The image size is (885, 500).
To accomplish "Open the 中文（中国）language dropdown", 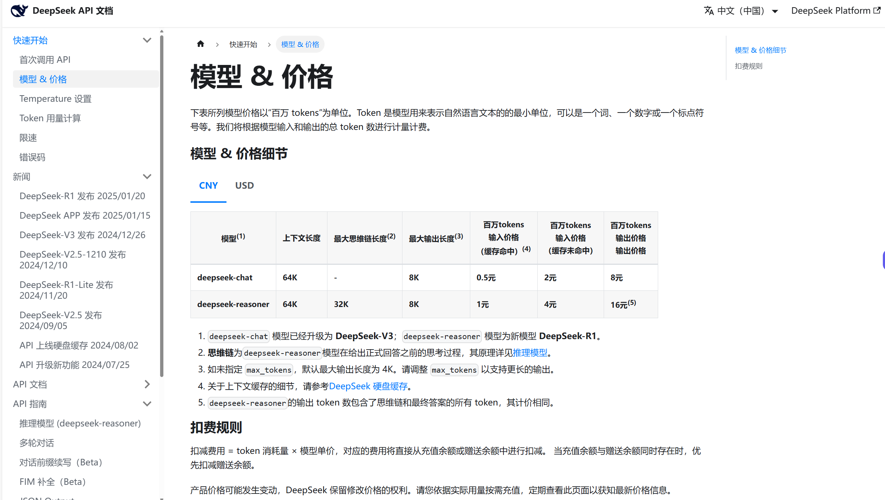I will point(741,11).
